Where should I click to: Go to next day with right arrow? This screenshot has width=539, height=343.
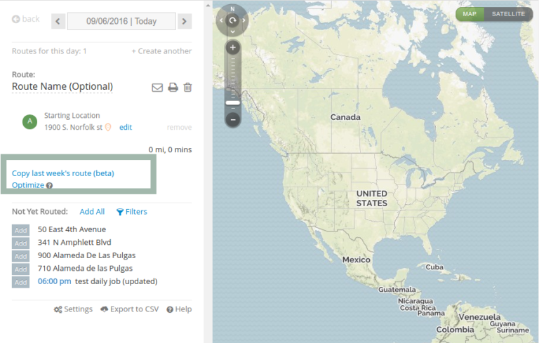point(185,21)
